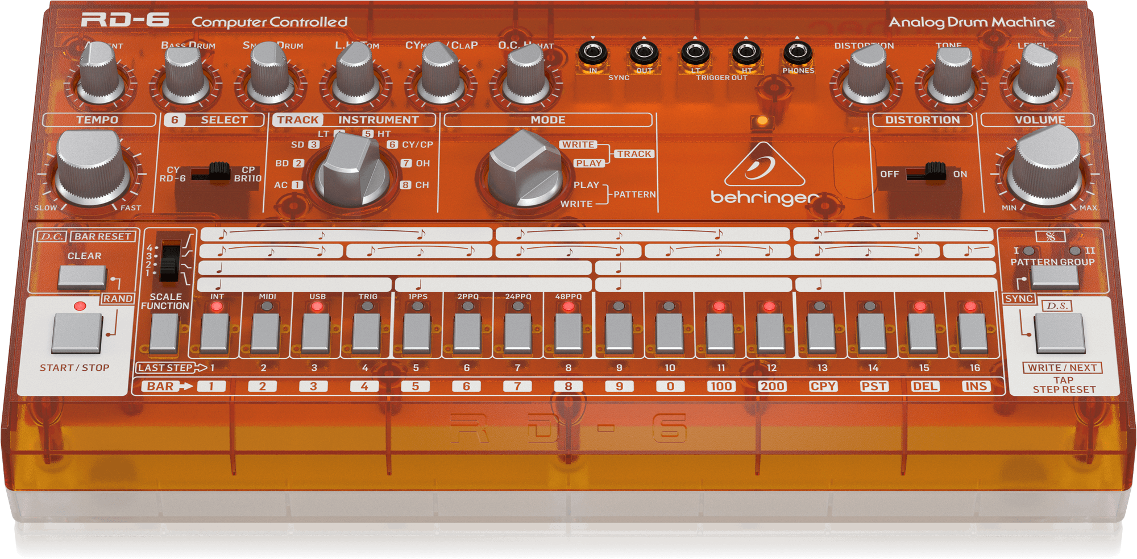Click the step 1 red LED
The image size is (1137, 559).
click(x=217, y=307)
